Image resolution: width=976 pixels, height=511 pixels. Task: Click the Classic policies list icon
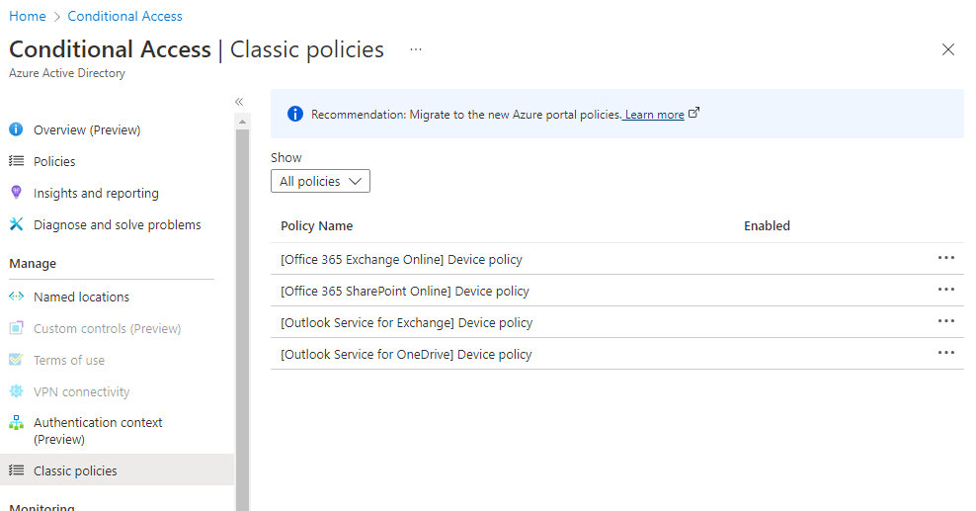[x=16, y=470]
